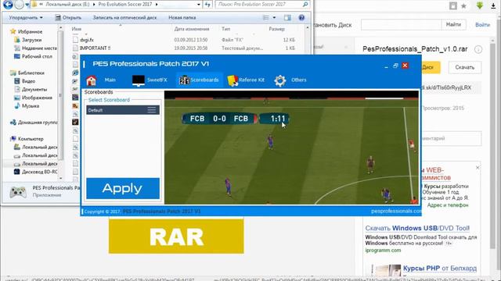
Task: Toggle the preview pane icon
Action: 287,17
